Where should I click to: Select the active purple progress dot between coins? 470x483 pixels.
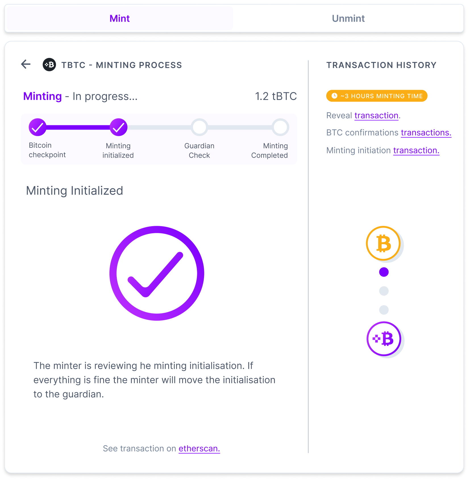(384, 272)
